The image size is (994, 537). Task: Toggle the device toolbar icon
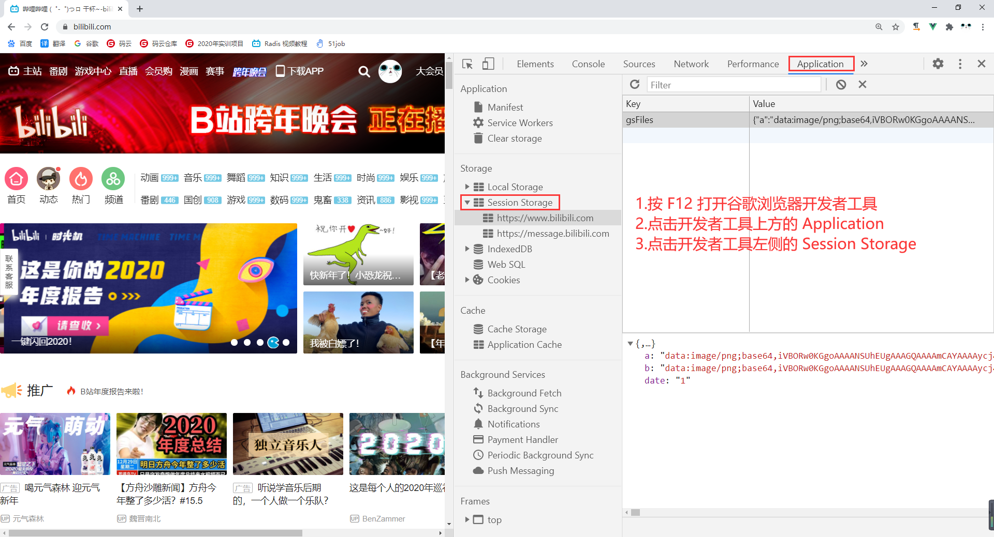(488, 64)
